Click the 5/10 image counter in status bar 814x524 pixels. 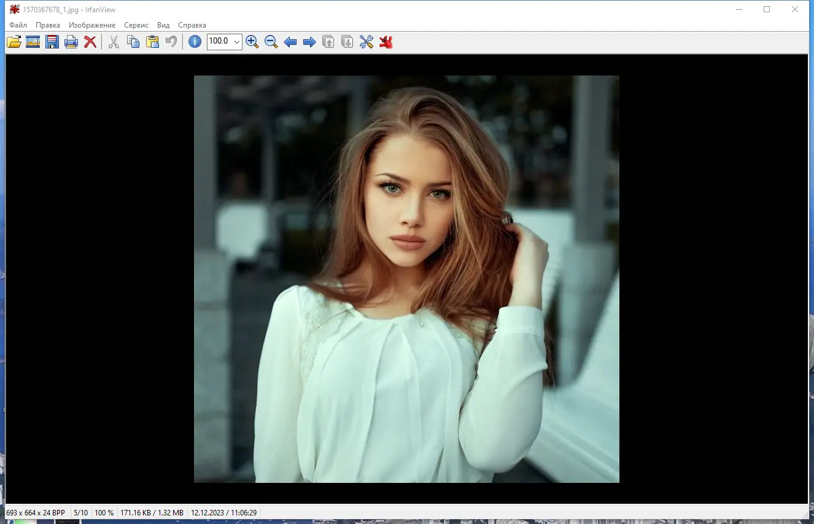click(x=80, y=512)
